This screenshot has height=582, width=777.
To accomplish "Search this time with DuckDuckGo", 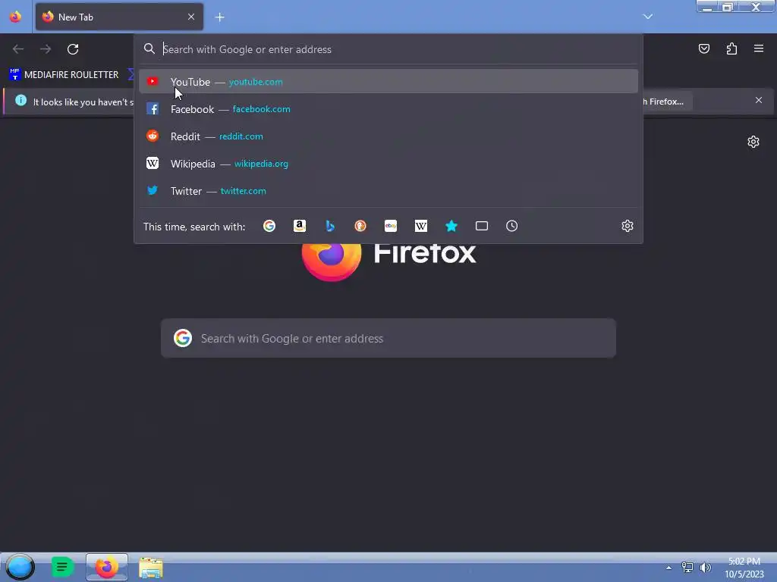I will (x=360, y=226).
